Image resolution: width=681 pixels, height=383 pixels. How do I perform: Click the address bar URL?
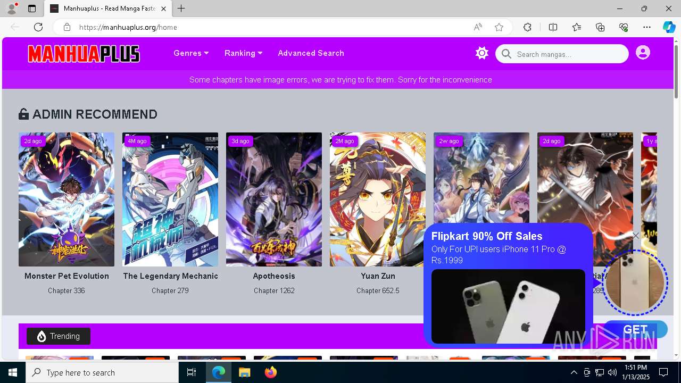point(128,27)
